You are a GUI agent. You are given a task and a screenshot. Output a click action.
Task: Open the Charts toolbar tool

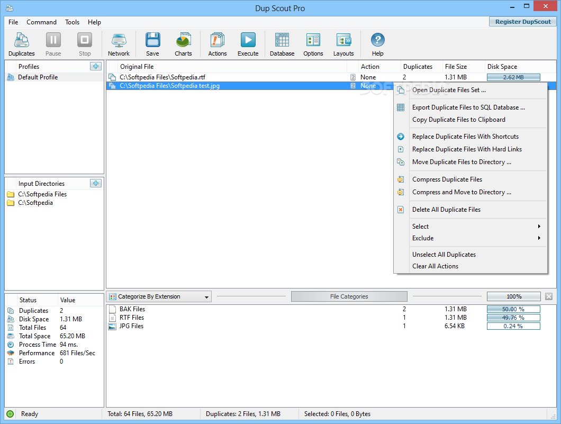183,44
